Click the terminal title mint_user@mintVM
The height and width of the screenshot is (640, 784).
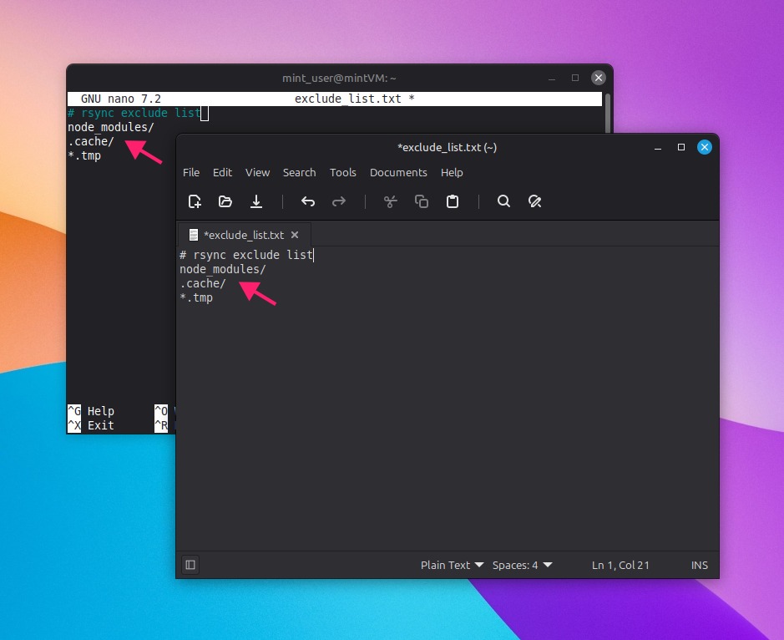tap(339, 78)
